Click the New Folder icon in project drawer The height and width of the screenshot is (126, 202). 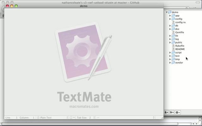click(x=172, y=112)
